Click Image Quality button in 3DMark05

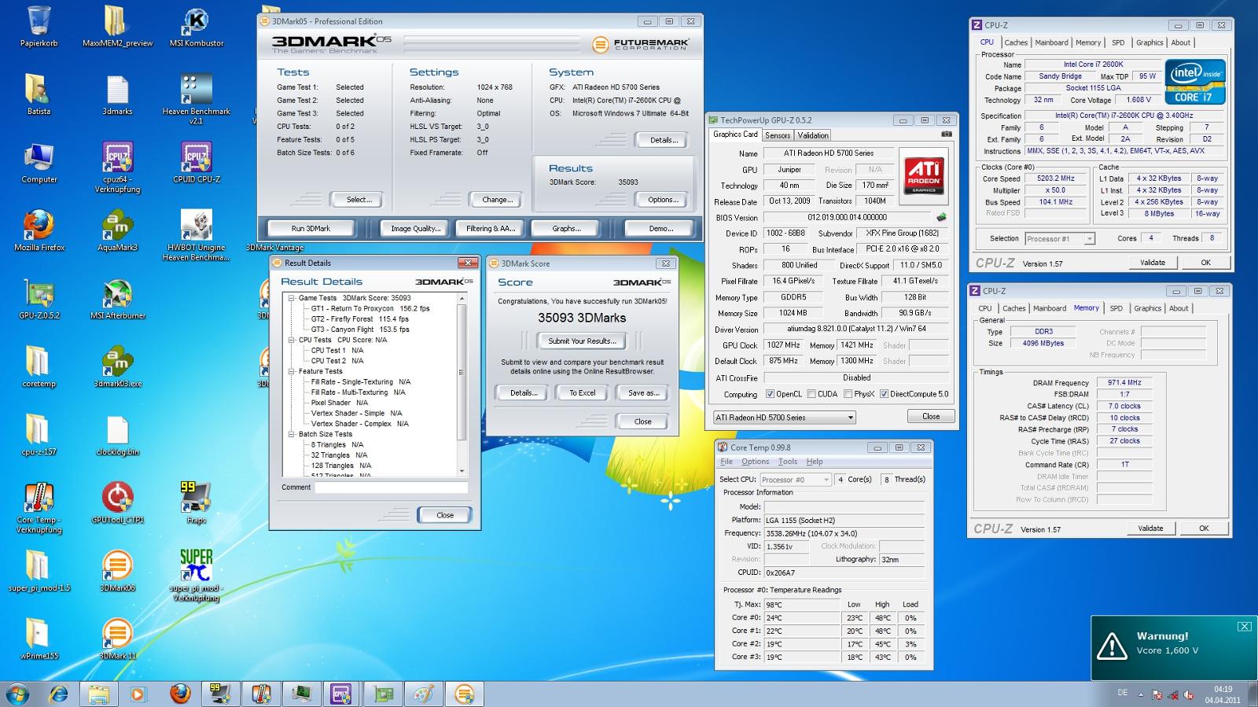tap(415, 229)
